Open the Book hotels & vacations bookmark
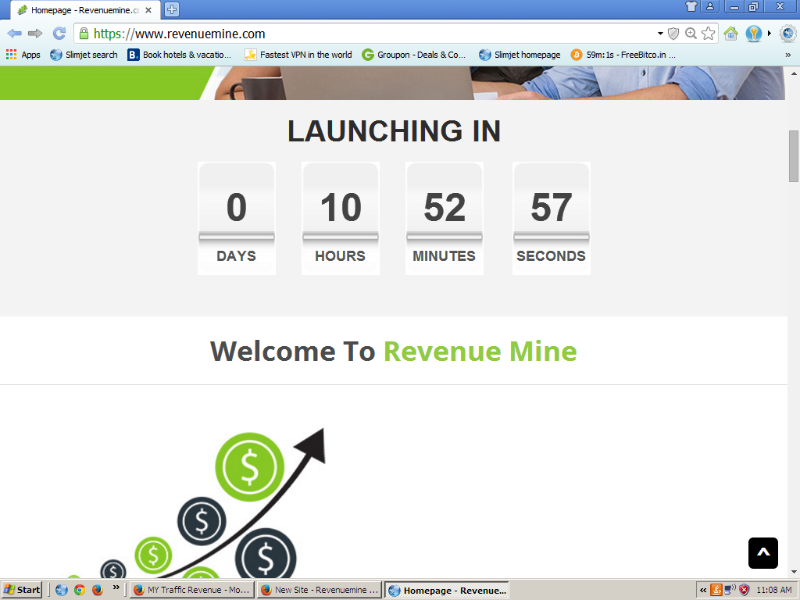Viewport: 800px width, 600px height. 180,55
